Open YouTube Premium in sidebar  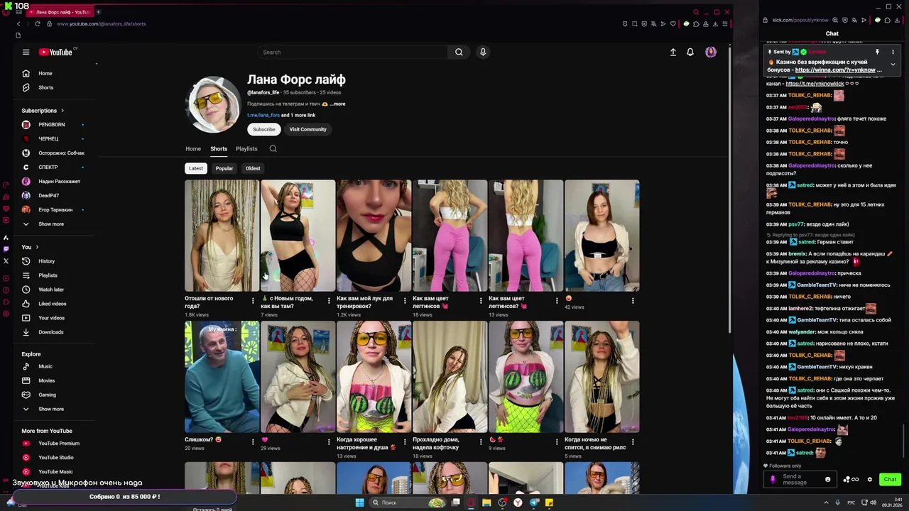[x=50, y=444]
